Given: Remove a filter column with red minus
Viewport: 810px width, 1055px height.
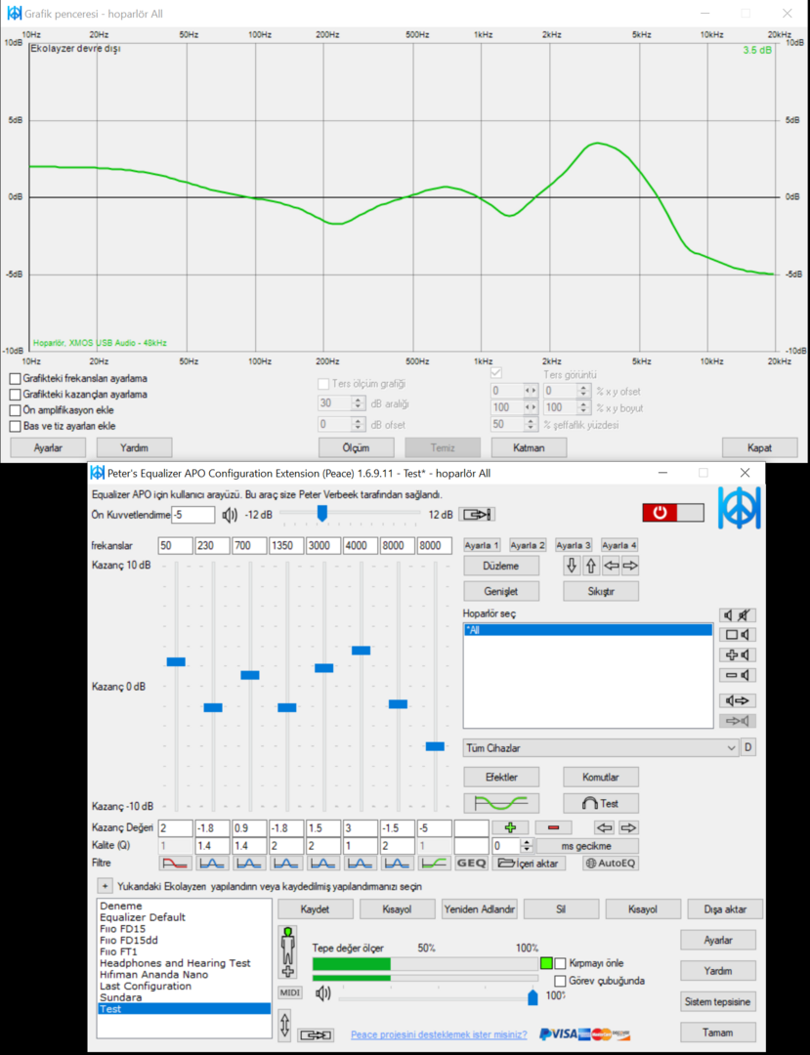Looking at the screenshot, I should pos(554,827).
